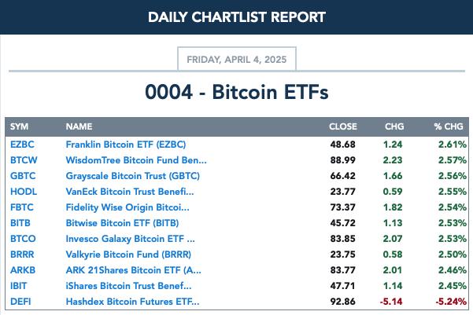Viewport: 473px width, 315px height.
Task: Open iShares Bitcoin Trust name link
Action: click(128, 286)
